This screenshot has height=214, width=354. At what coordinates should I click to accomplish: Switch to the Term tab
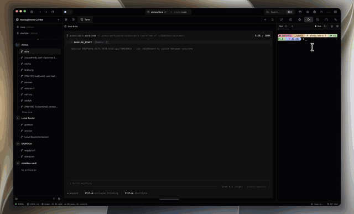click(85, 20)
